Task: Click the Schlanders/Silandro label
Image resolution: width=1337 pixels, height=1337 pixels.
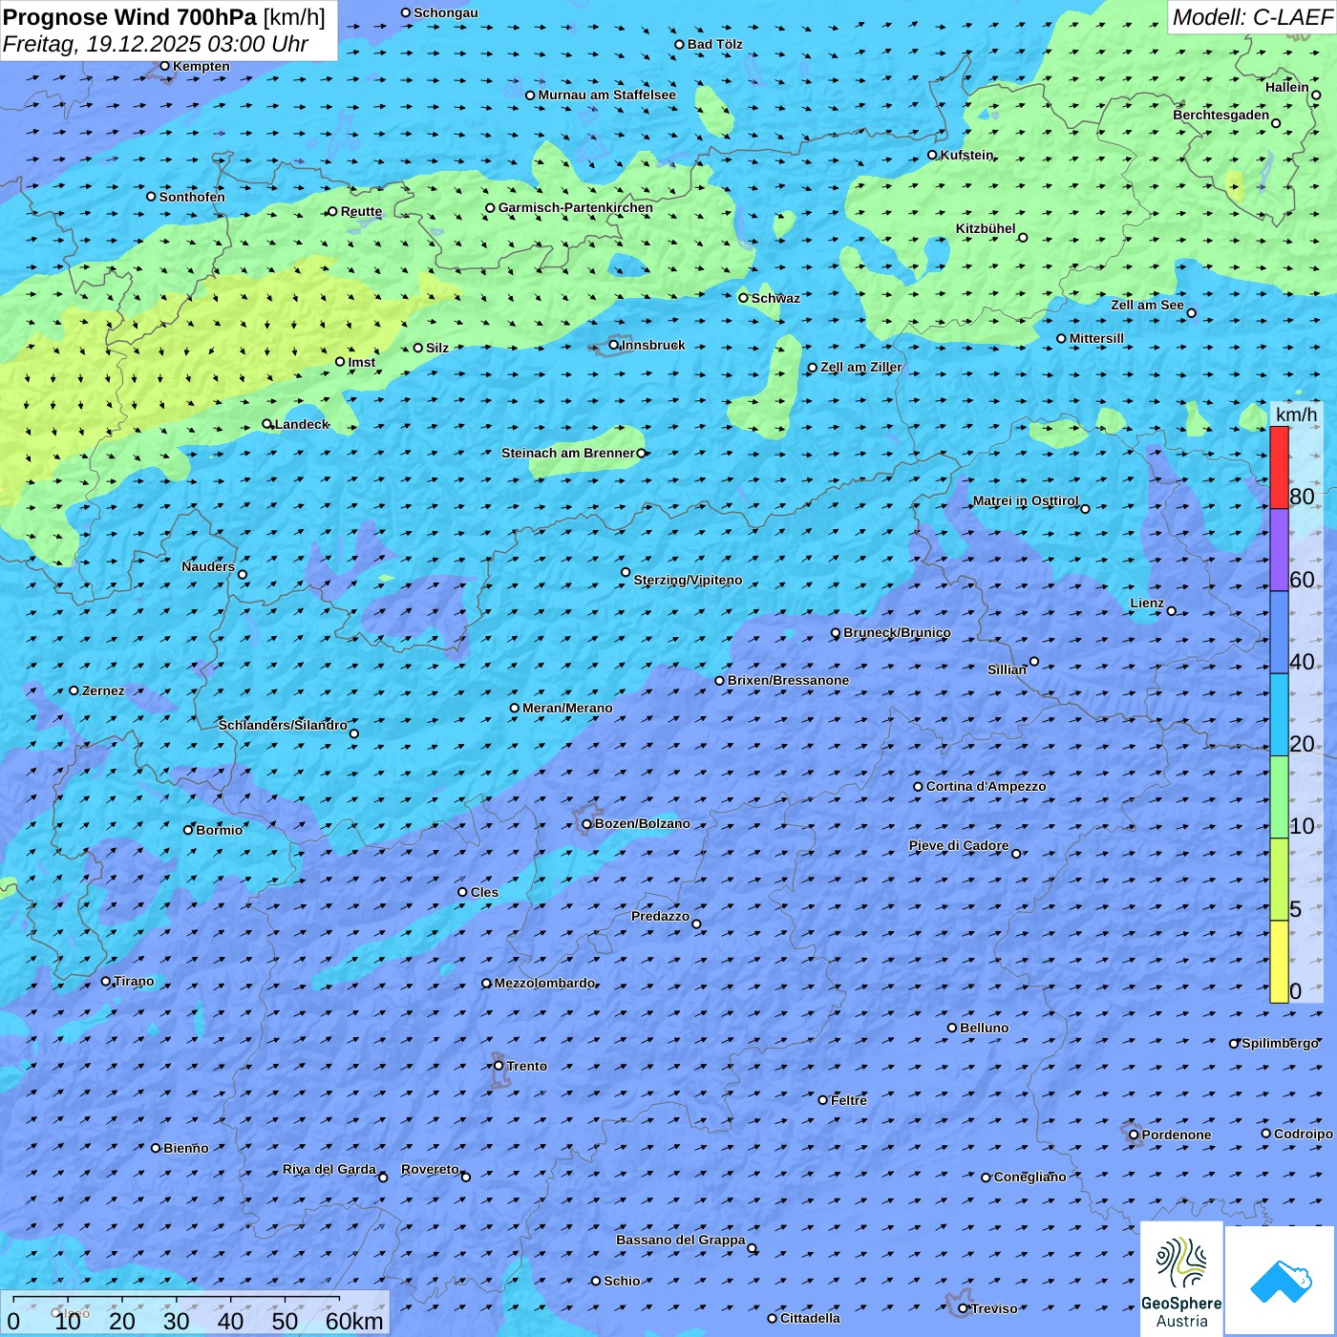Action: tap(283, 725)
